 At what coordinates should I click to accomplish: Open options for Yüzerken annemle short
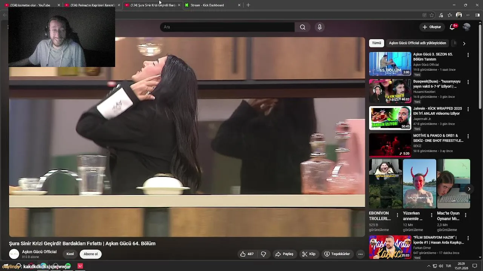click(432, 215)
